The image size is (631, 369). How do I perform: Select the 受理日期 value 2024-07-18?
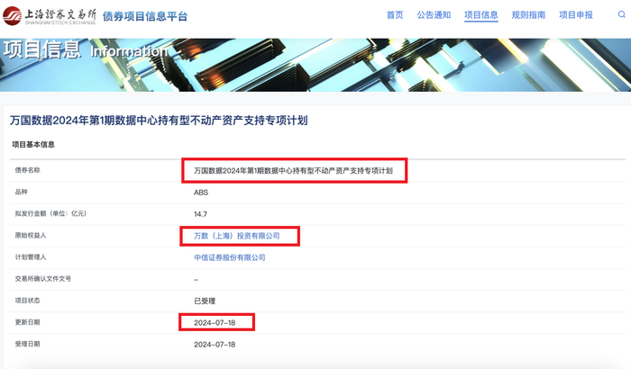pos(215,344)
